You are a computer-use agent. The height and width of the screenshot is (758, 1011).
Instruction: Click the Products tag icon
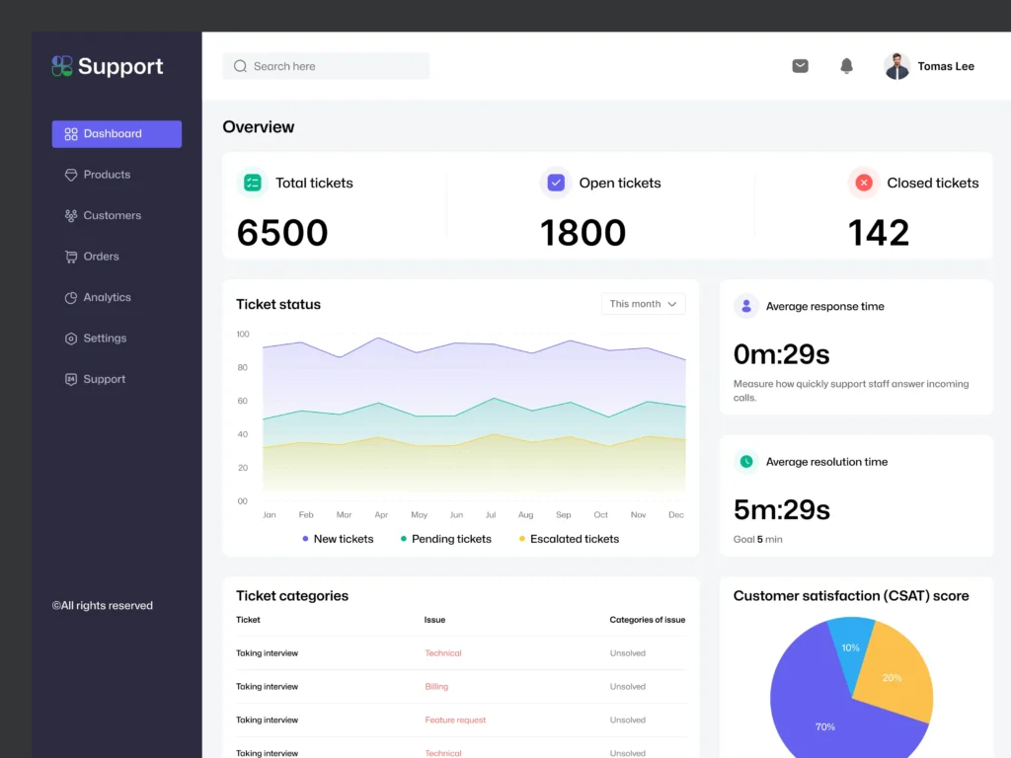pos(71,175)
